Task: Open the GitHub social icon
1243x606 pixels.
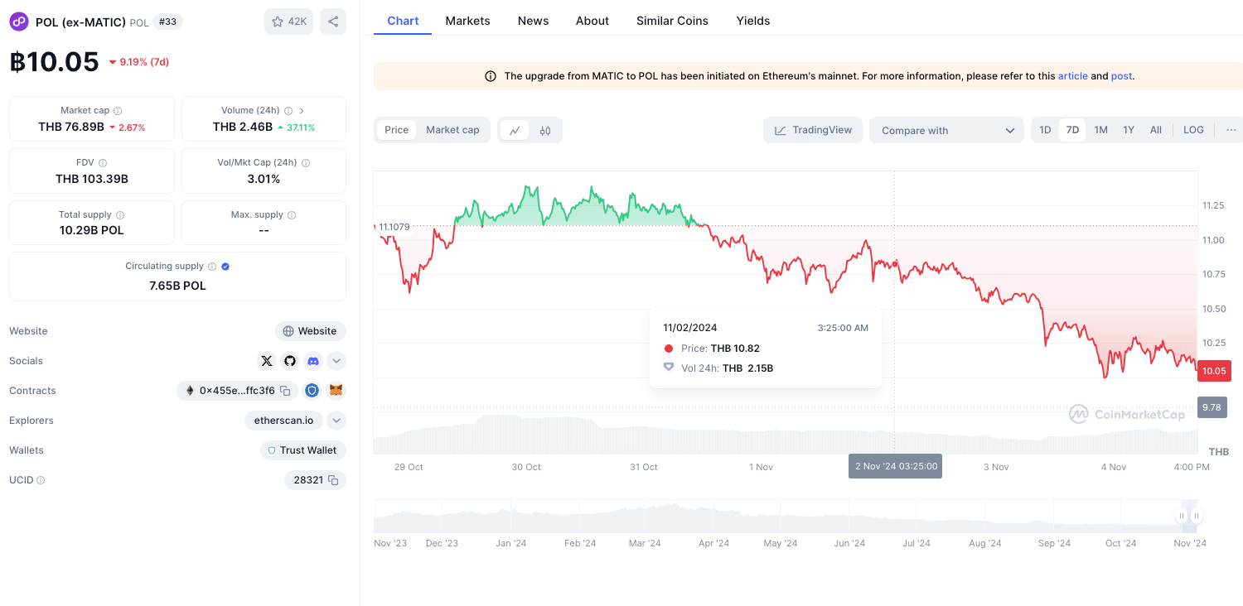Action: coord(289,361)
